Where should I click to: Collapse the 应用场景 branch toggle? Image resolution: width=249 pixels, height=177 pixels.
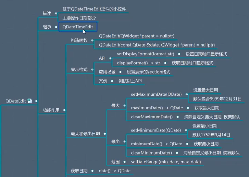point(120,72)
